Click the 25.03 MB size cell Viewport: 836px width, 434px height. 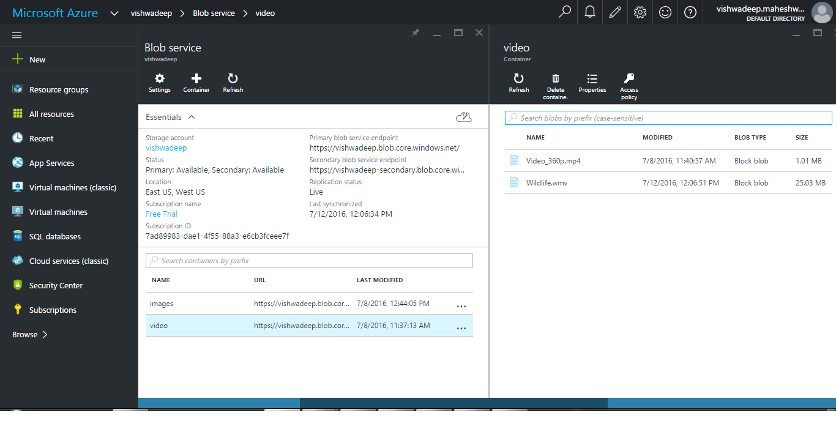pos(810,183)
